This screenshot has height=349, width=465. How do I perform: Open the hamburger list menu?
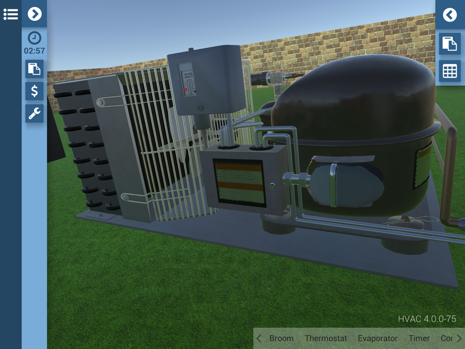(x=11, y=14)
